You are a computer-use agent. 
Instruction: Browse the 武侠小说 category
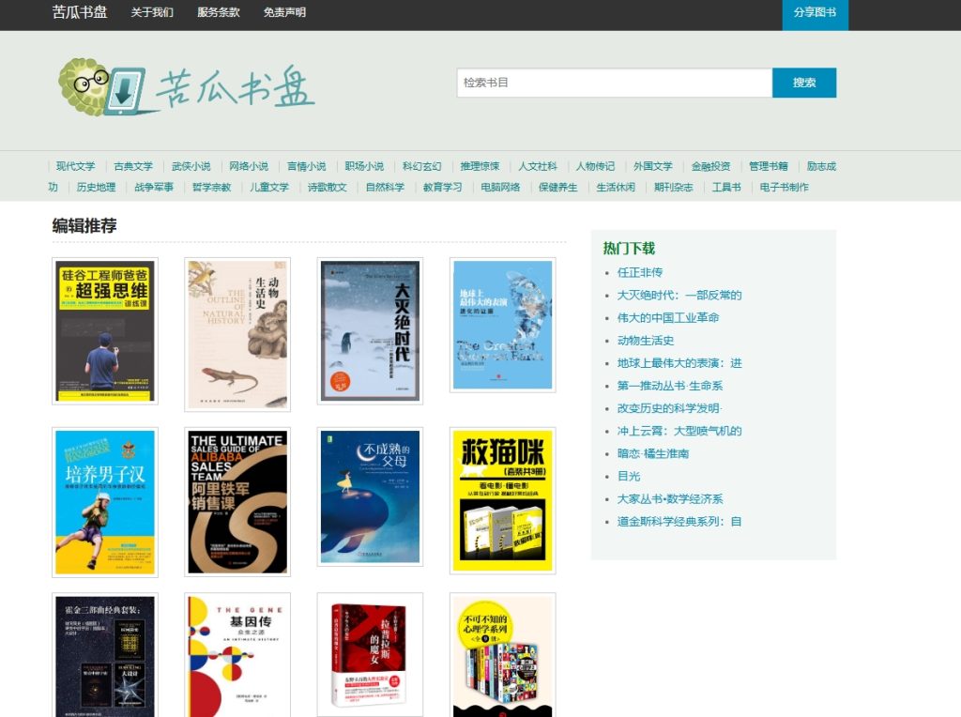[x=191, y=166]
